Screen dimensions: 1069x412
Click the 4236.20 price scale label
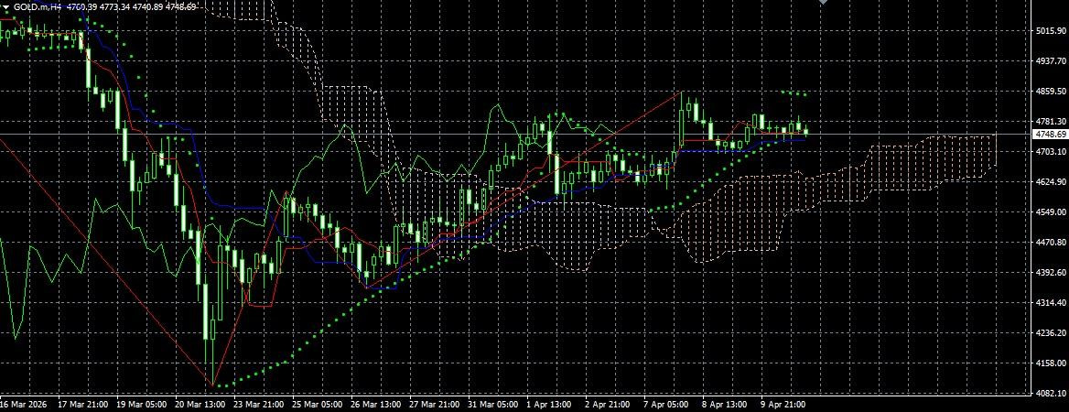point(1050,333)
